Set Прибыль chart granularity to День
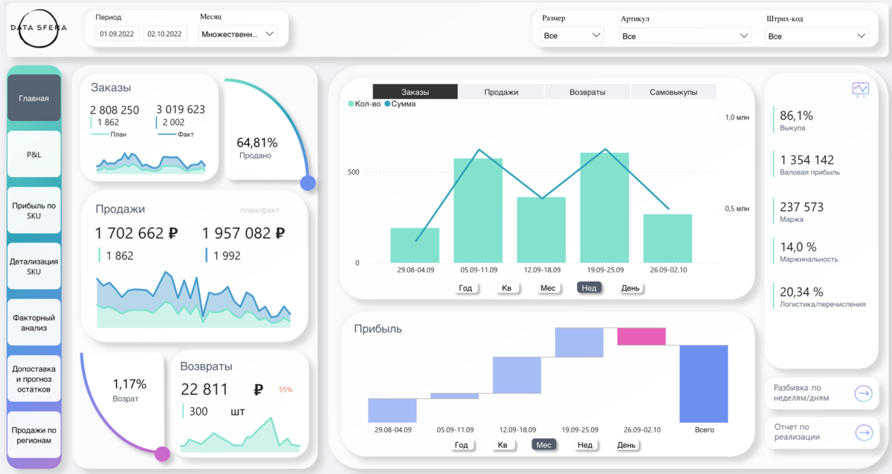Image resolution: width=892 pixels, height=474 pixels. pos(627,445)
